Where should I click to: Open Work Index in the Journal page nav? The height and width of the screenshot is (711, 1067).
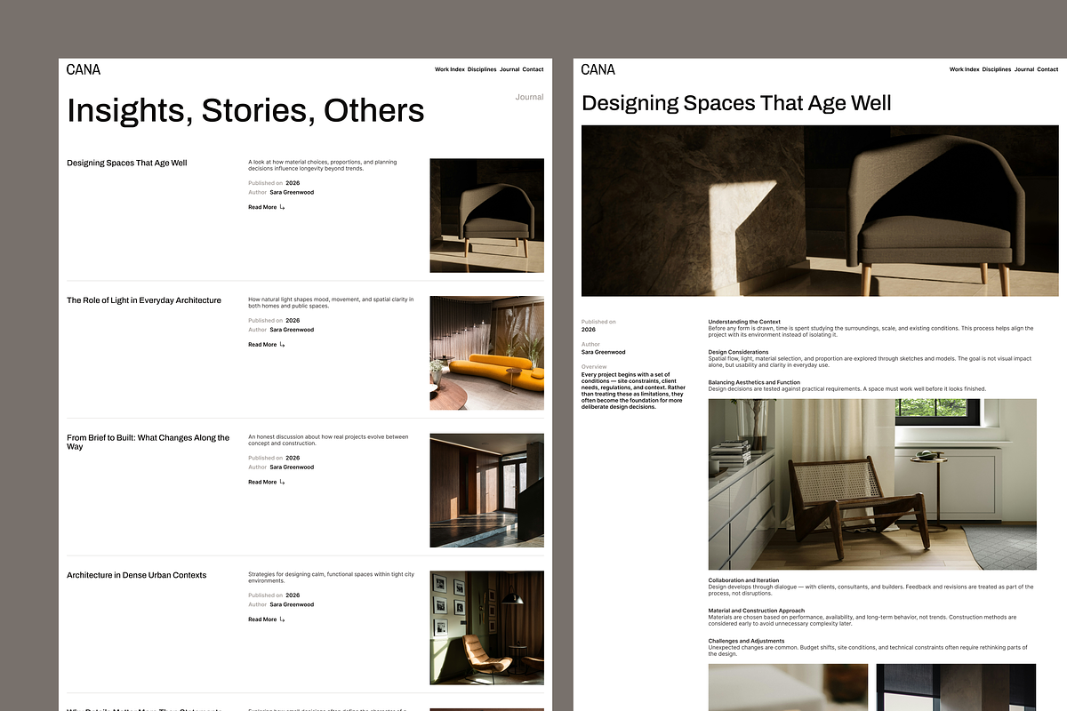pyautogui.click(x=450, y=69)
